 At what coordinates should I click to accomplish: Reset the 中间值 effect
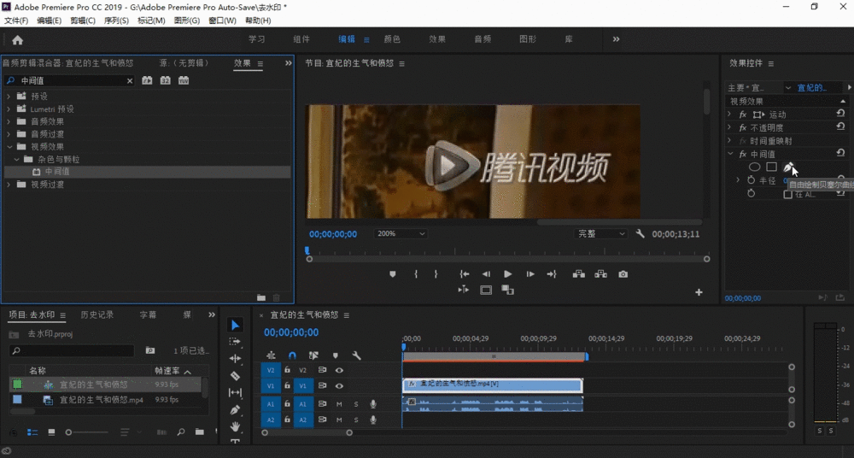840,153
